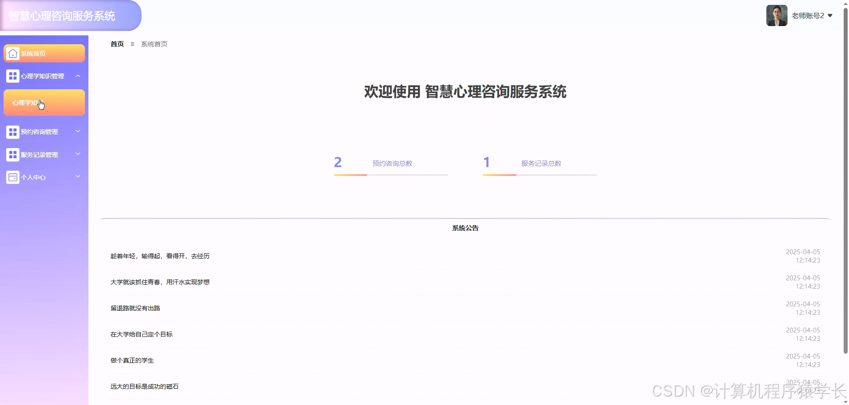Click the grid icon beside 预约咨询管理

(x=12, y=131)
